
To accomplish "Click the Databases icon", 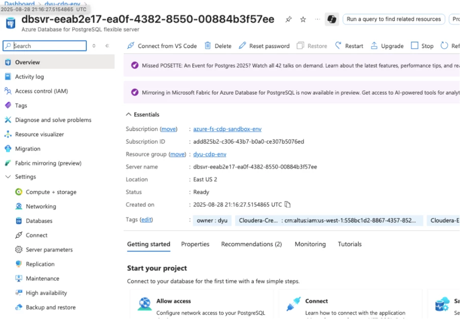I will pos(19,221).
